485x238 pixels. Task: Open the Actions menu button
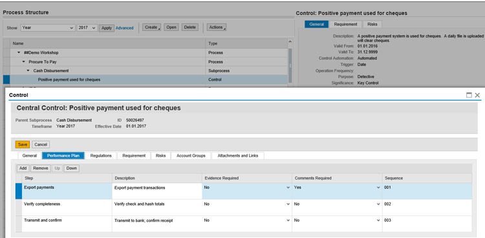click(x=217, y=27)
